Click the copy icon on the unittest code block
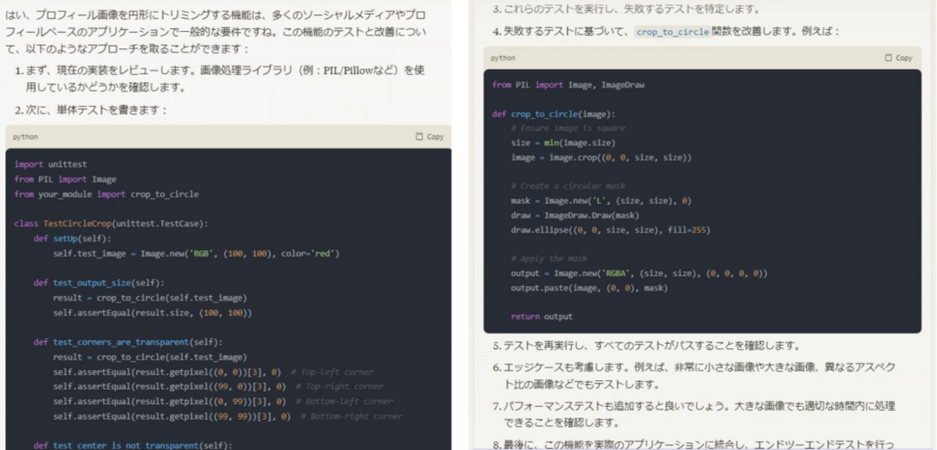Viewport: 937px width, 450px height. 420,137
